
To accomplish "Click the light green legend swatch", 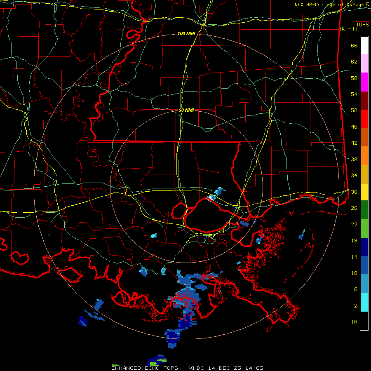I will tap(364, 228).
